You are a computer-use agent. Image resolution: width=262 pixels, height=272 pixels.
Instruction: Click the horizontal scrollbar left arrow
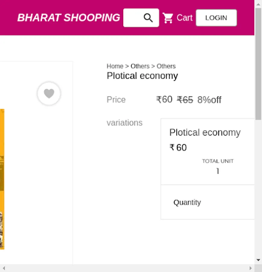point(4,268)
